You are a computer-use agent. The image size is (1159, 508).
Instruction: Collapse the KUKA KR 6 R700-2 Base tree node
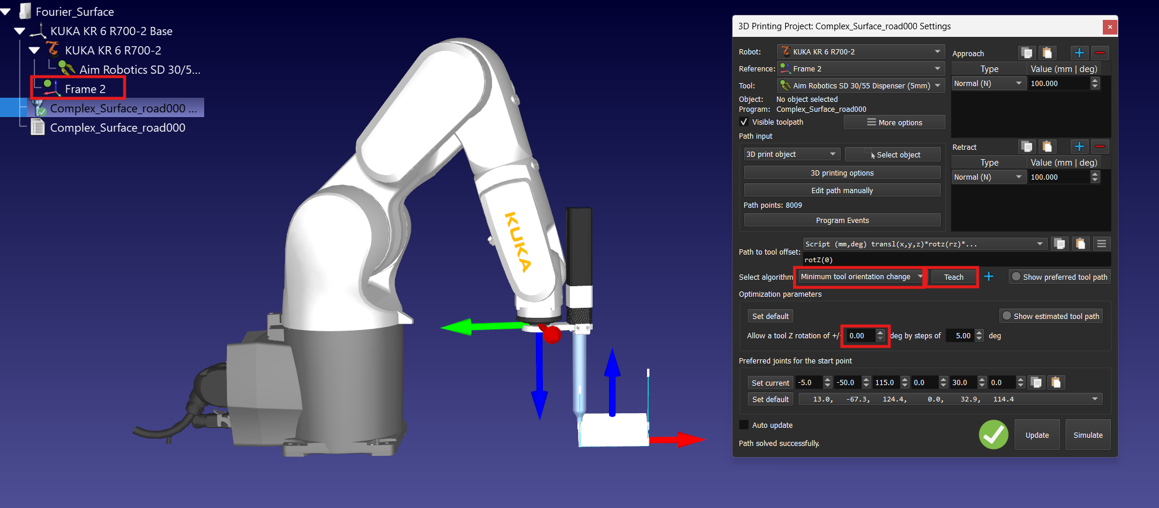tap(19, 31)
